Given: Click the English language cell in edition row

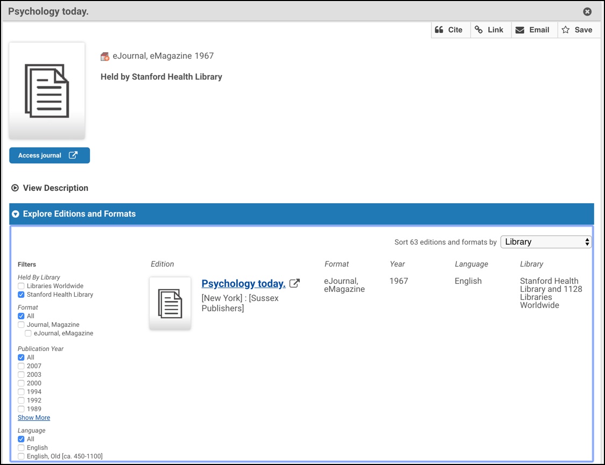Looking at the screenshot, I should 468,281.
